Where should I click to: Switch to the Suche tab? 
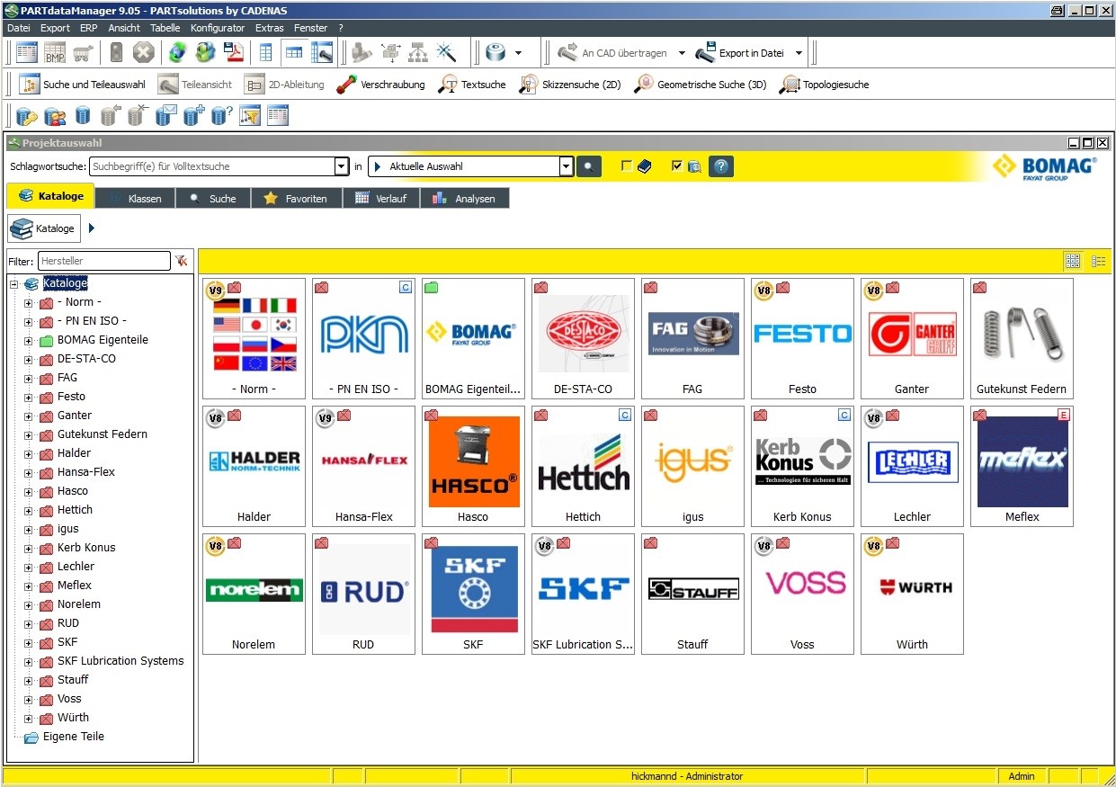(212, 198)
